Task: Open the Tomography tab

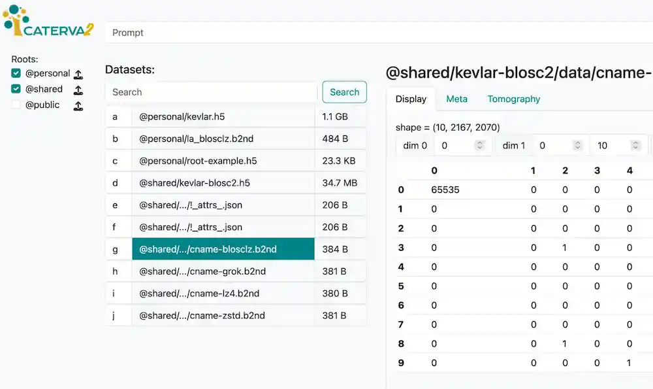Action: pos(513,99)
